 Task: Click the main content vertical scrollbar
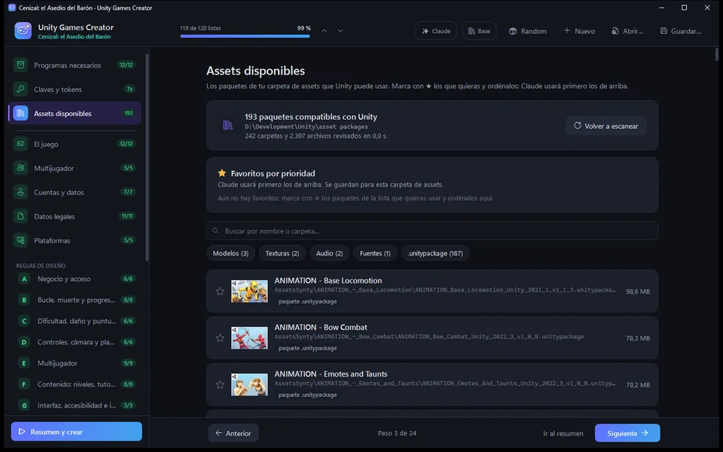click(717, 54)
